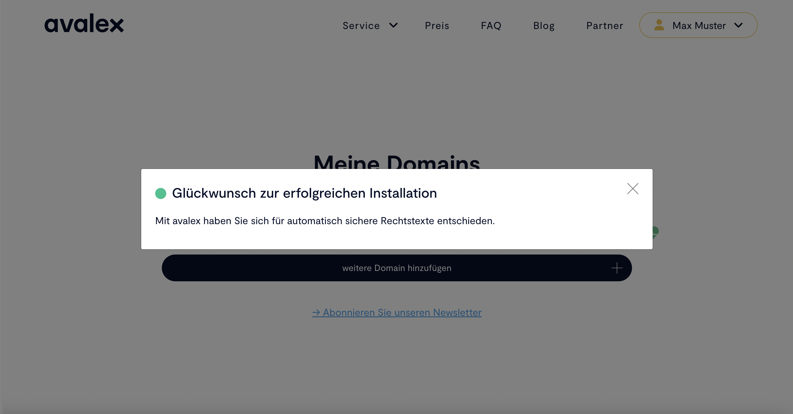The image size is (793, 414).
Task: Follow the Abonnieren Sie unseren Newsletter link
Action: [397, 312]
